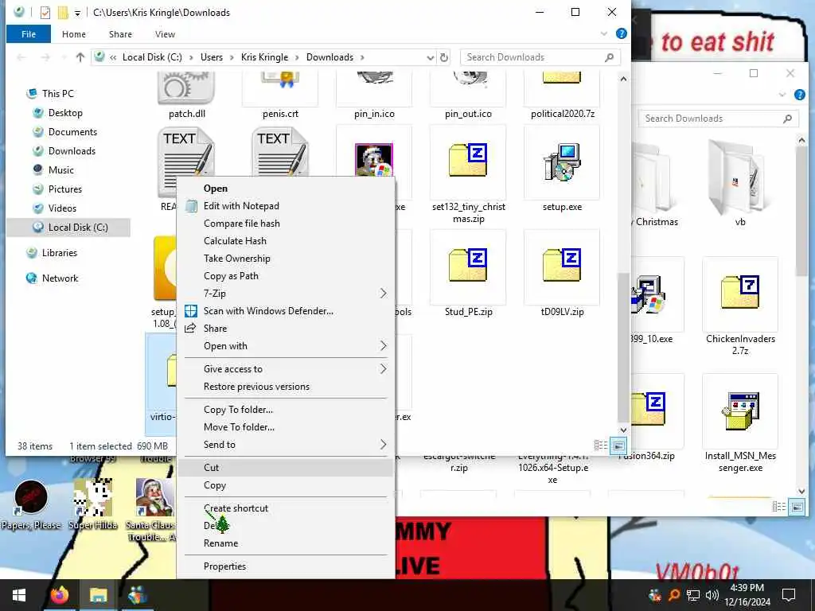Open the View ribbon tab
This screenshot has height=611, width=815.
[165, 34]
